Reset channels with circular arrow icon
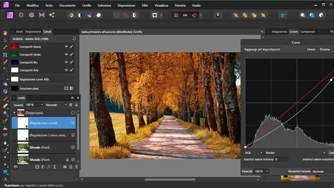This screenshot has height=188, width=334. (x=74, y=39)
